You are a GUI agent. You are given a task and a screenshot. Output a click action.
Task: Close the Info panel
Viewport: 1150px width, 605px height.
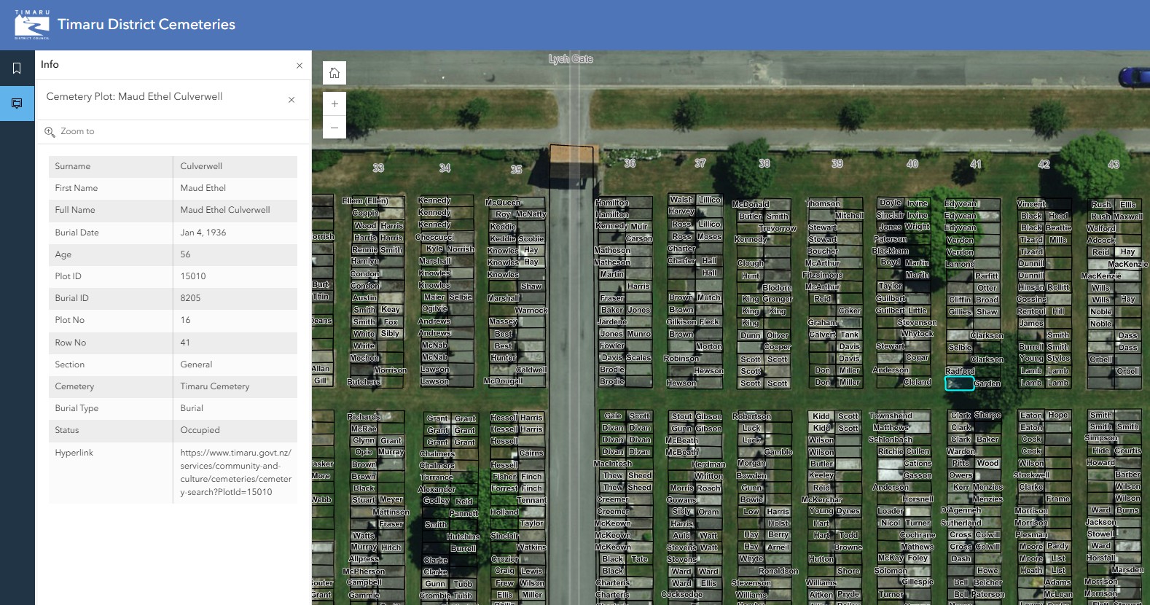pos(300,66)
